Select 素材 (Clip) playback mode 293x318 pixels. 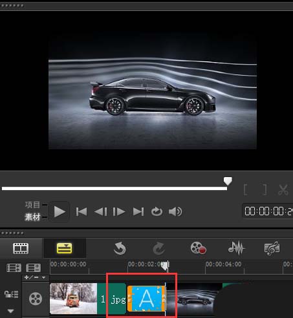pos(32,217)
